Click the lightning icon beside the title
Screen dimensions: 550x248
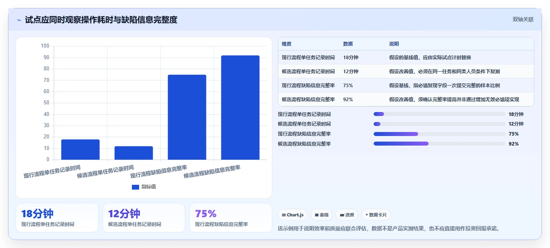pyautogui.click(x=19, y=20)
